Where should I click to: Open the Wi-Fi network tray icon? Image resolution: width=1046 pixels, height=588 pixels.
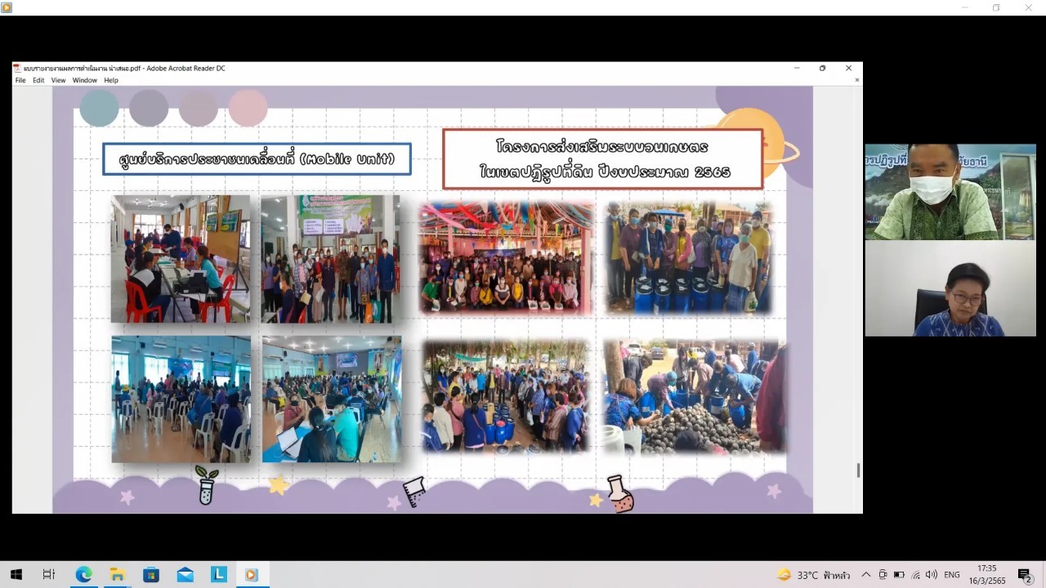[915, 575]
